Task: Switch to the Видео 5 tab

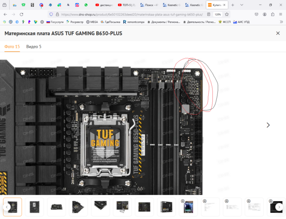Action: click(34, 46)
